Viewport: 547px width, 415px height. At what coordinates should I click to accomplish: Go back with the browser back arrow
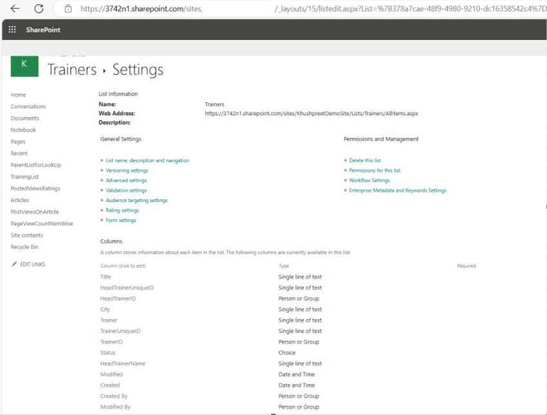(15, 8)
